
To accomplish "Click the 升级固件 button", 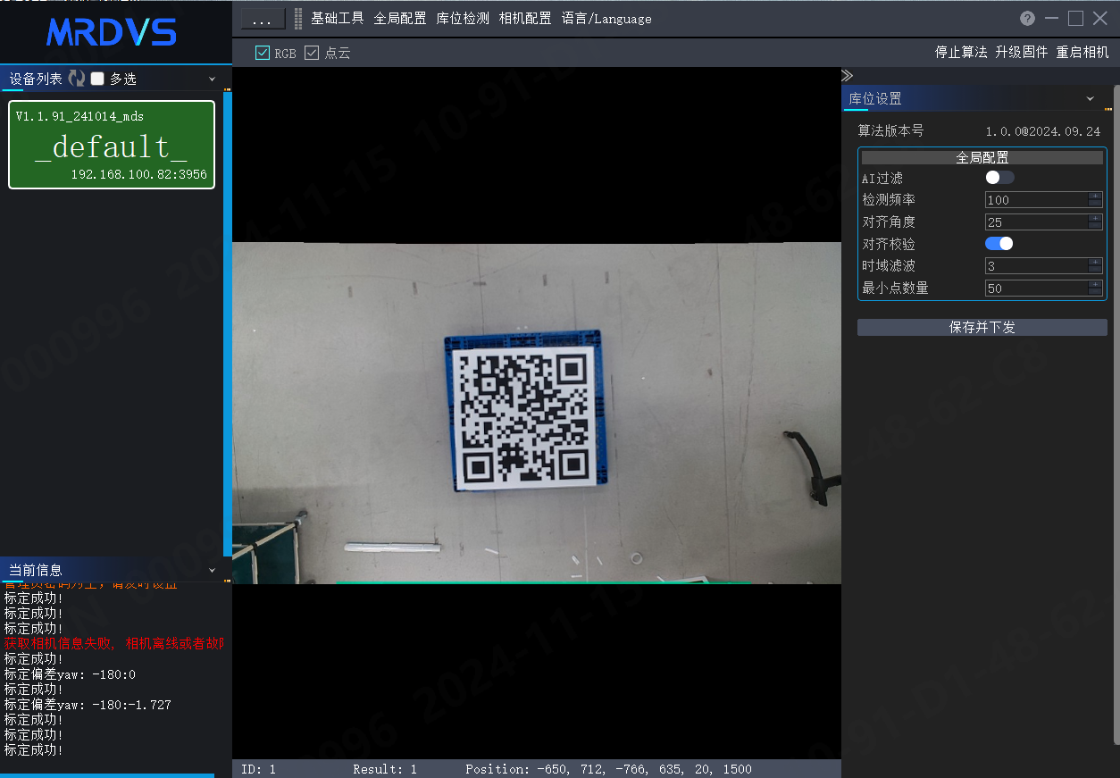I will 1022,53.
